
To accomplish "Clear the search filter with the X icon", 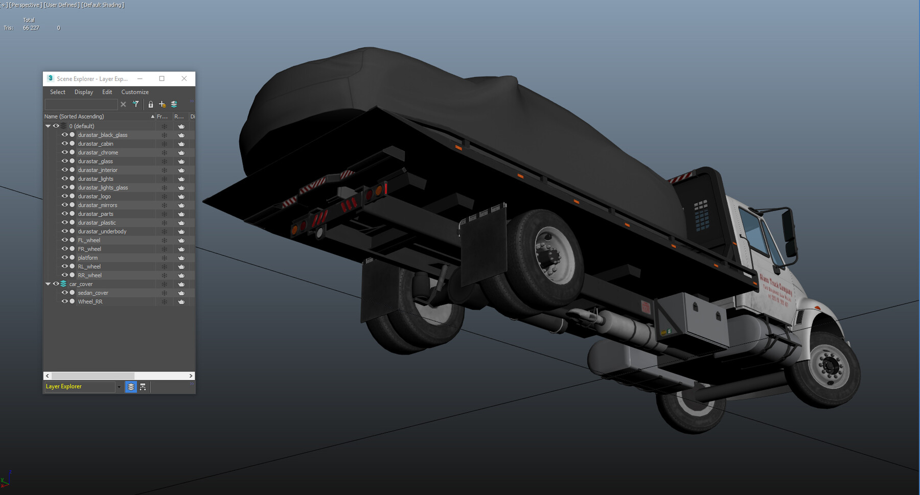I will [123, 104].
